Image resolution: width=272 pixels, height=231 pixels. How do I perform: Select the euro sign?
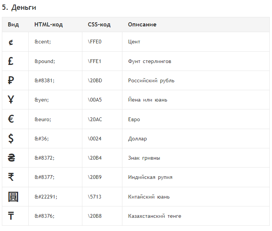click(x=11, y=119)
